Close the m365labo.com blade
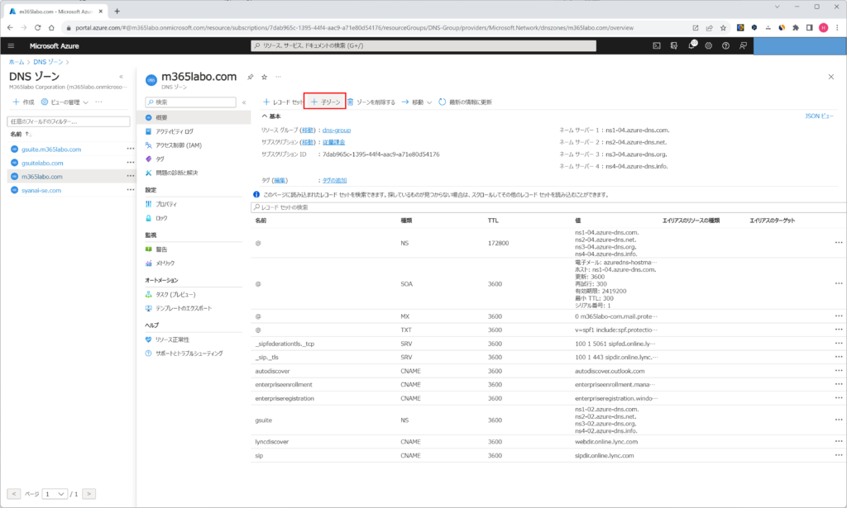The image size is (847, 508). pyautogui.click(x=830, y=77)
